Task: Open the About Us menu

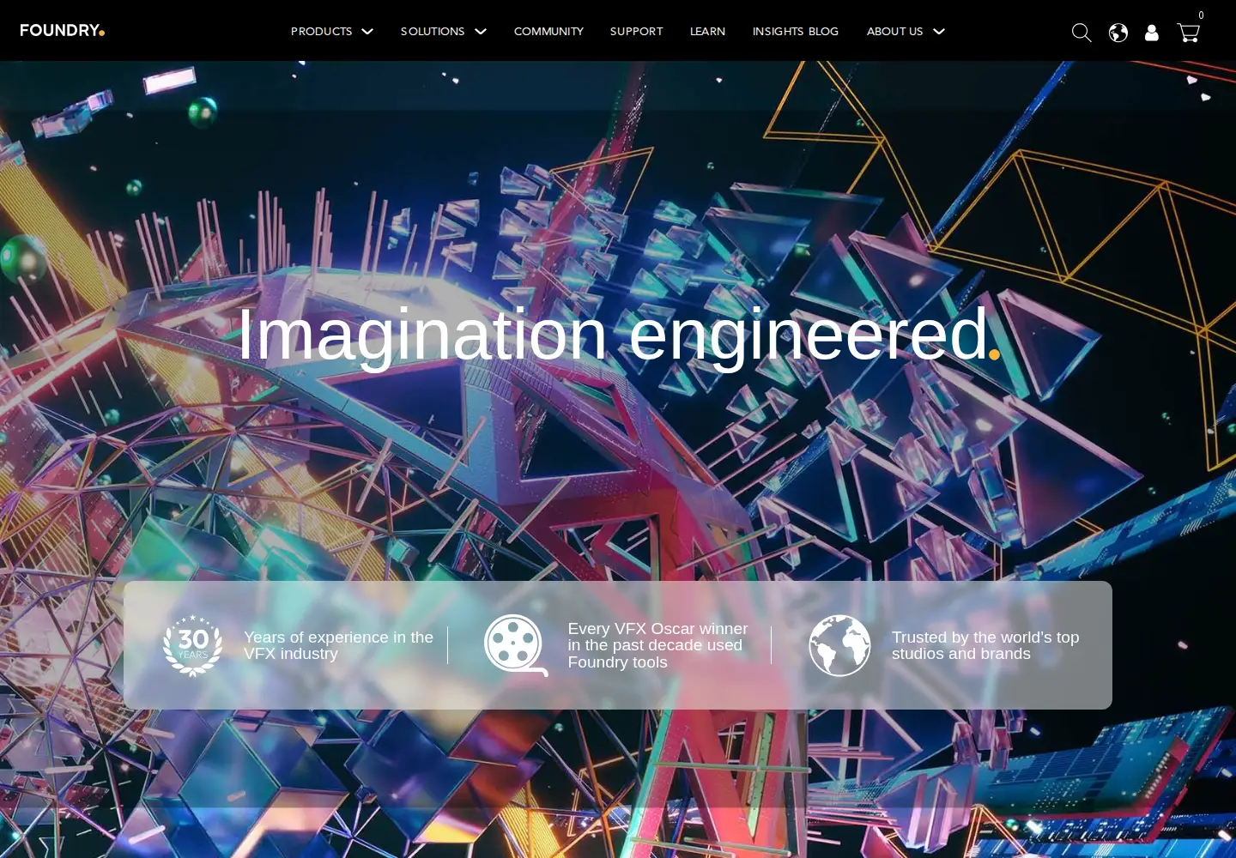Action: tap(895, 32)
